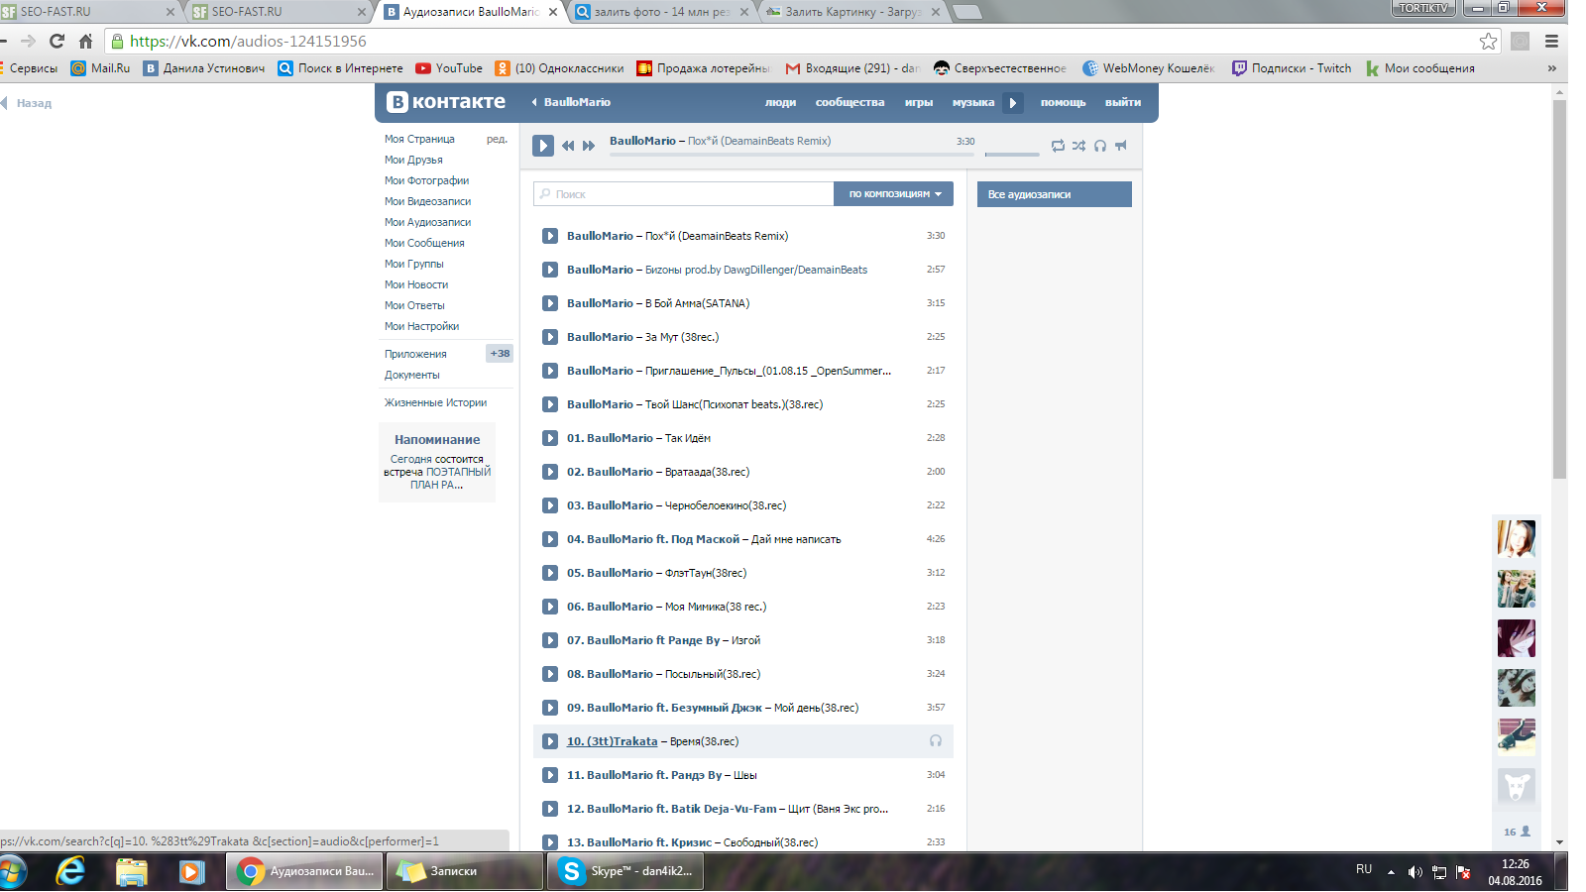Screen dimensions: 1586x892
Task: Switch to 'залить фото' browser tab
Action: click(x=662, y=12)
